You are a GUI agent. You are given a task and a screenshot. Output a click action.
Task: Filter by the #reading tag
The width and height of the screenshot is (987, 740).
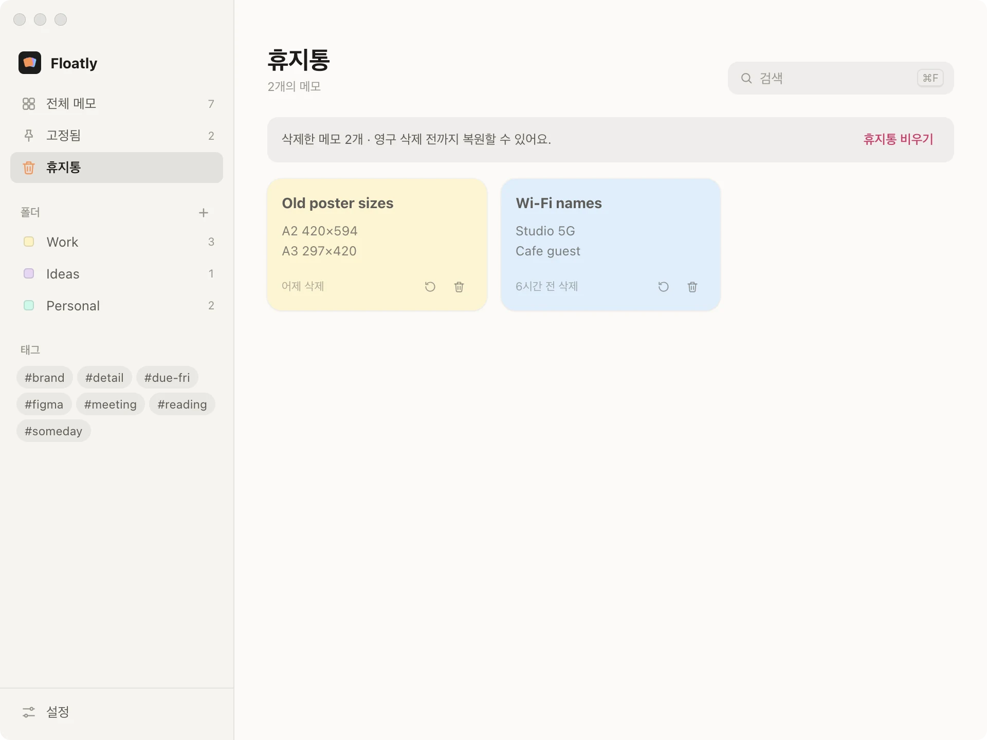coord(182,404)
